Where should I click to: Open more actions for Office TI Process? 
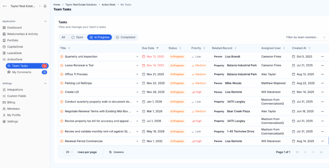tap(322, 74)
